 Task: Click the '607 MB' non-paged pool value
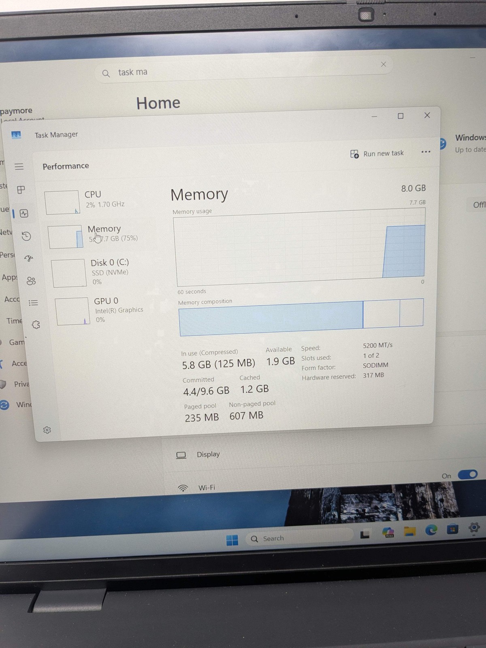point(246,416)
